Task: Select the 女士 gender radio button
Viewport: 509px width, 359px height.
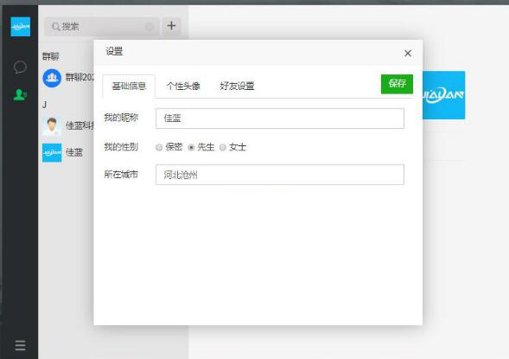Action: [223, 148]
